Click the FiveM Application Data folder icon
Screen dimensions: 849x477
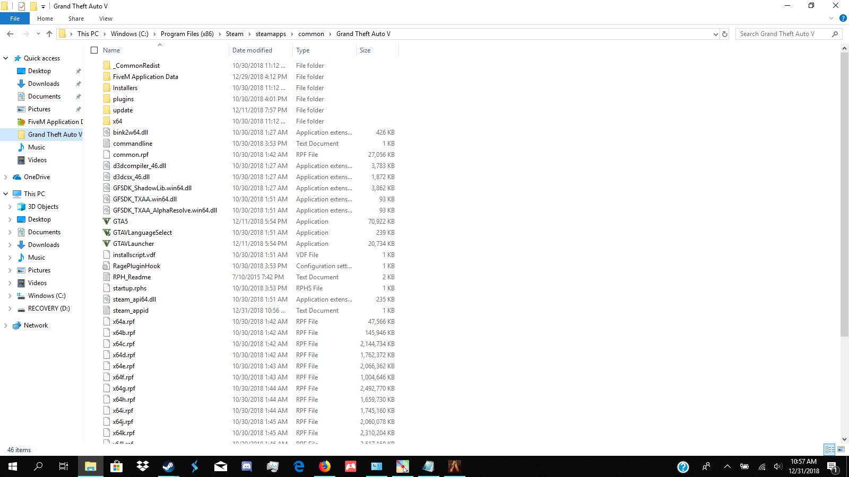(x=107, y=77)
